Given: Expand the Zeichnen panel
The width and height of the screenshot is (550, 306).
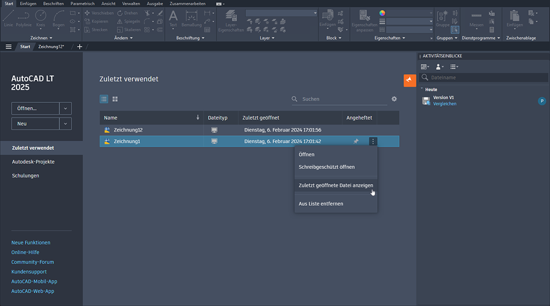Looking at the screenshot, I should tap(41, 38).
